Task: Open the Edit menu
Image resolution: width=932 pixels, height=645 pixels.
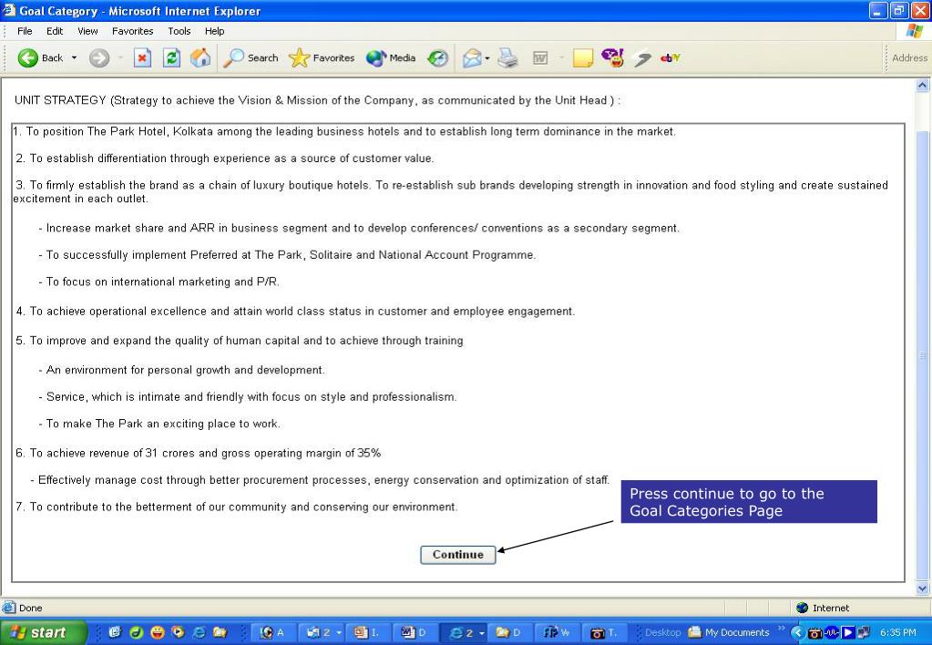Action: 55,31
